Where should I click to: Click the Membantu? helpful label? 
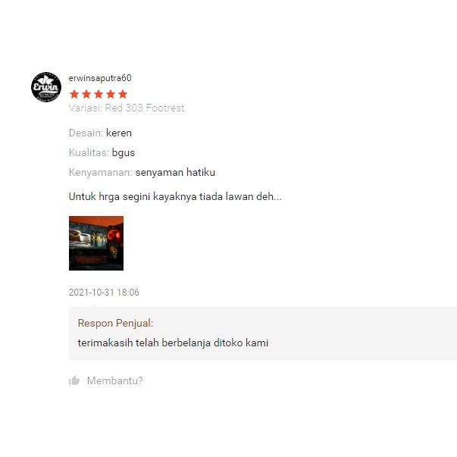click(115, 380)
